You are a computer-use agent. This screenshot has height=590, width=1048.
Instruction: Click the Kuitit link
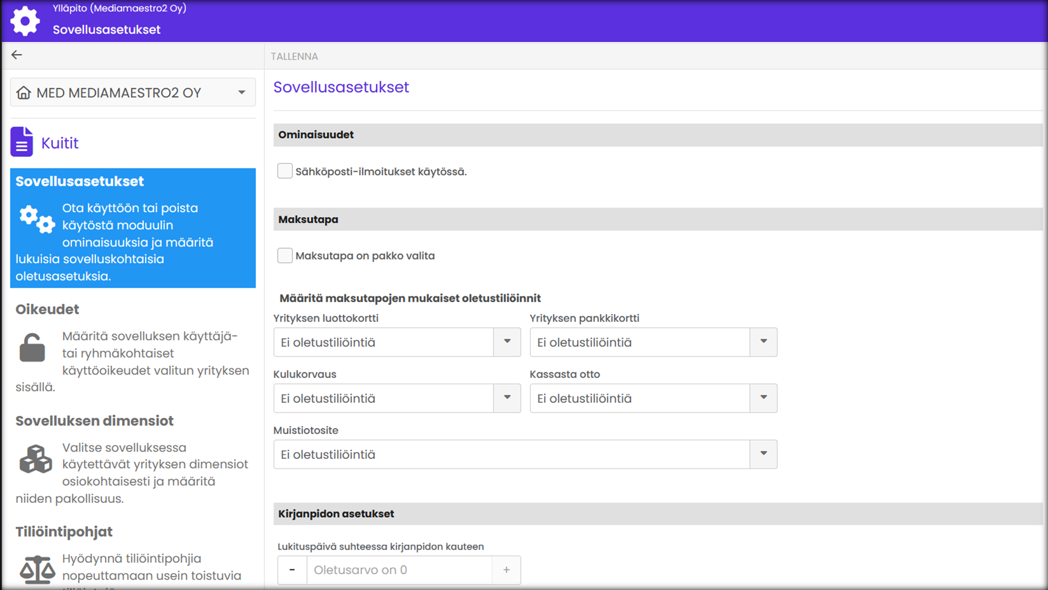coord(60,143)
